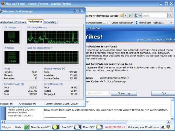Viewport: 175px width, 131px height.
Task: Switch to the Applications tab
Action: pyautogui.click(x=7, y=22)
